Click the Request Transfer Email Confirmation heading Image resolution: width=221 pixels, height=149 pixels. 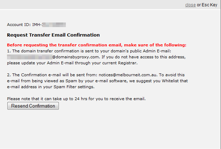(53, 35)
